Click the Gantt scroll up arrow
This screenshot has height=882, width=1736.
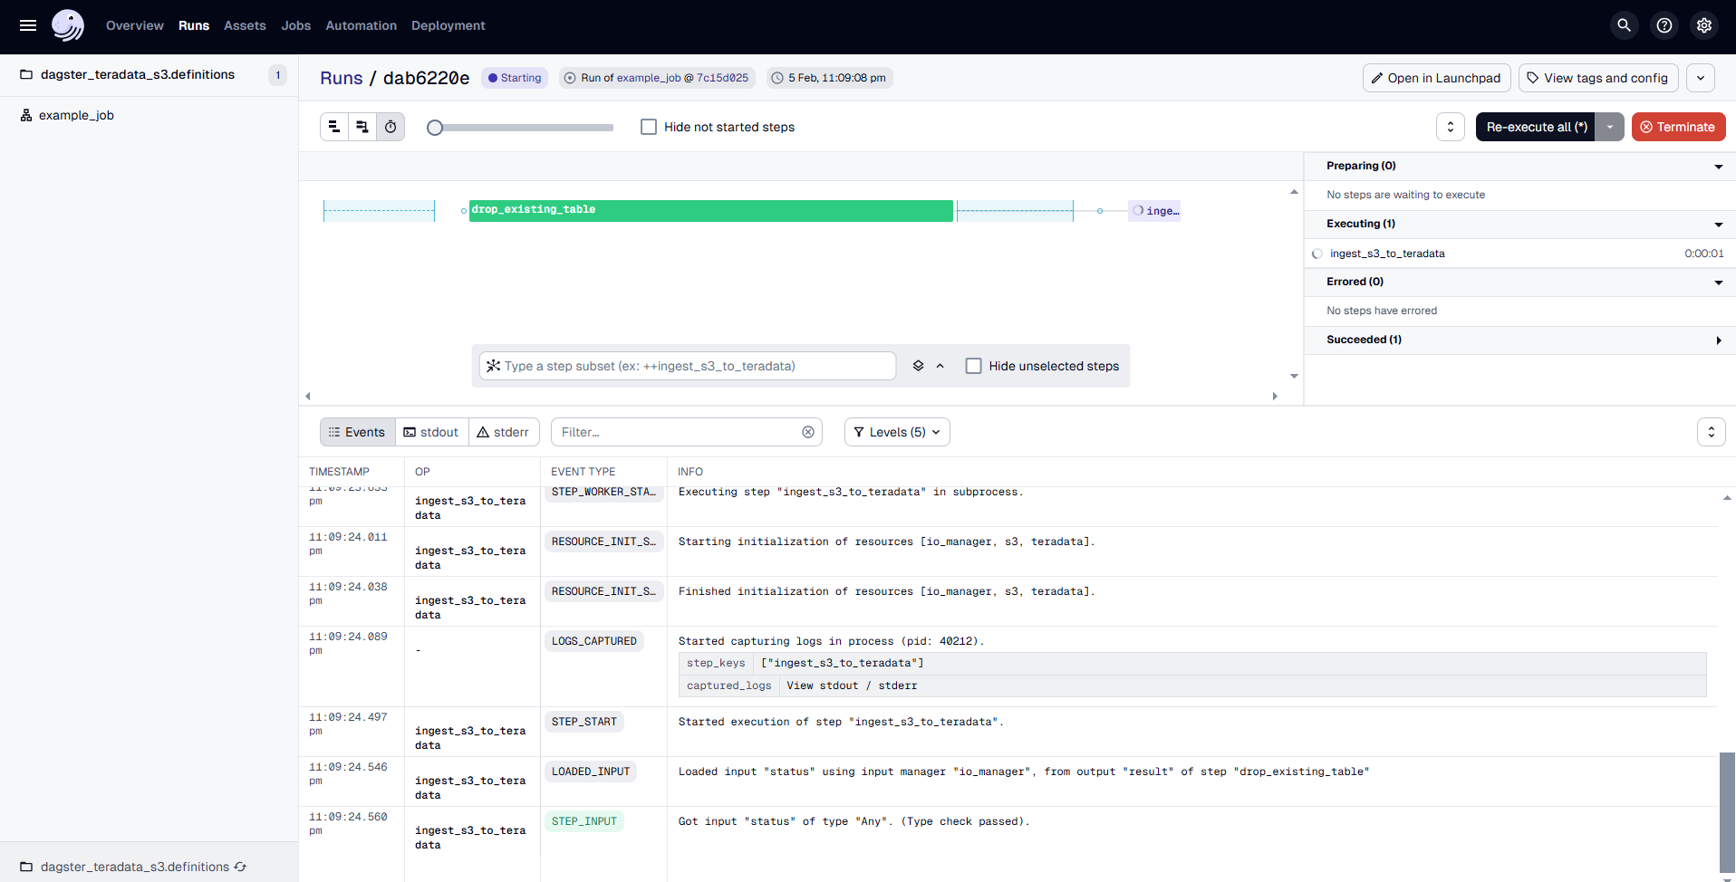[x=1294, y=192]
